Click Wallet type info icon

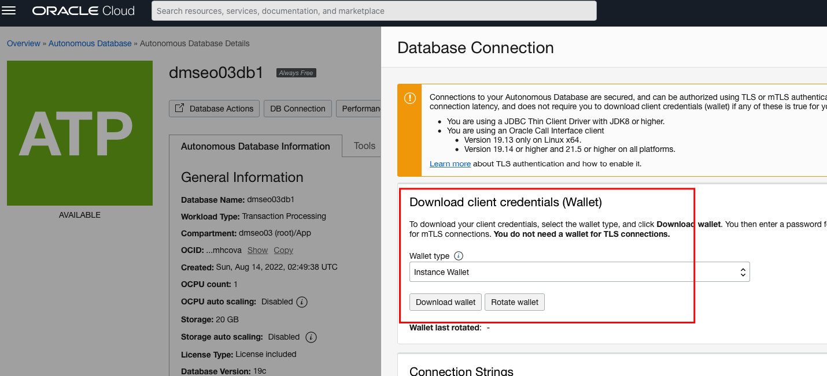(459, 256)
